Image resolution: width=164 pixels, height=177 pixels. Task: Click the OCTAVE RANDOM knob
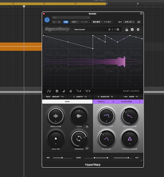[x=130, y=138]
